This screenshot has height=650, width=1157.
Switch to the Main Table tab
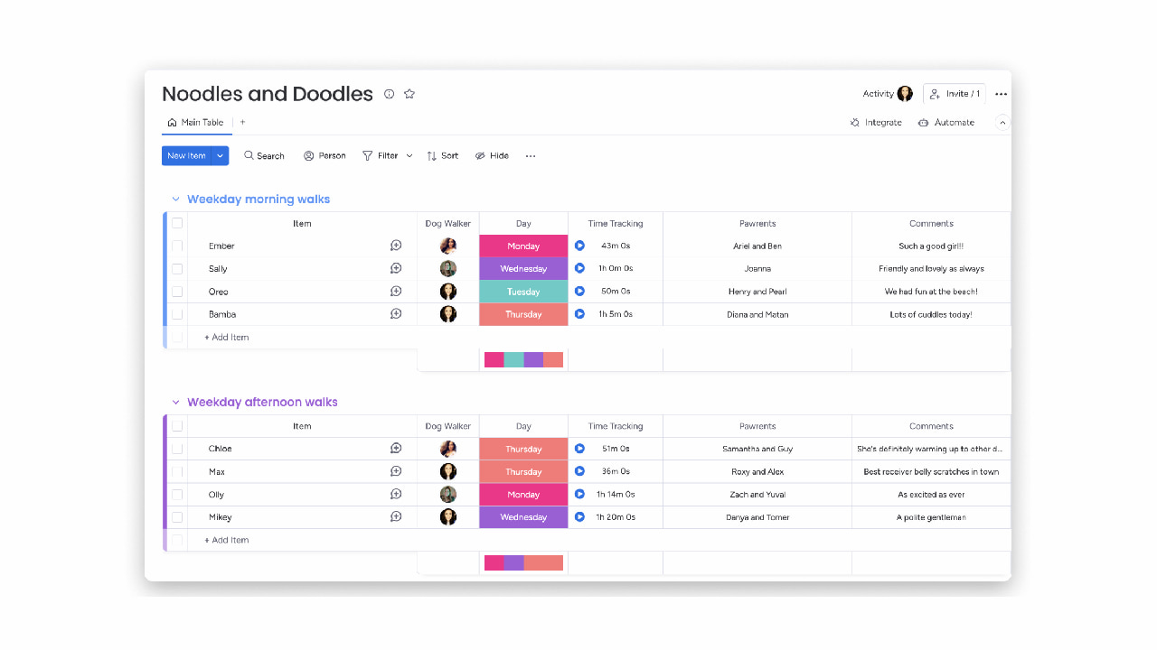[196, 122]
